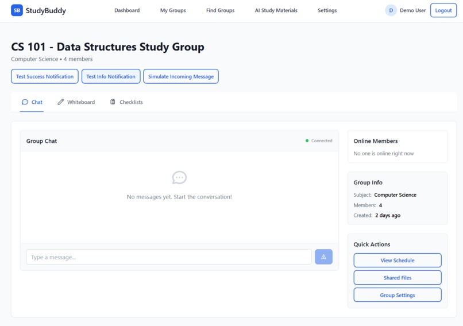463x326 pixels.
Task: Click the Subject value Computer Science
Action: 395,195
